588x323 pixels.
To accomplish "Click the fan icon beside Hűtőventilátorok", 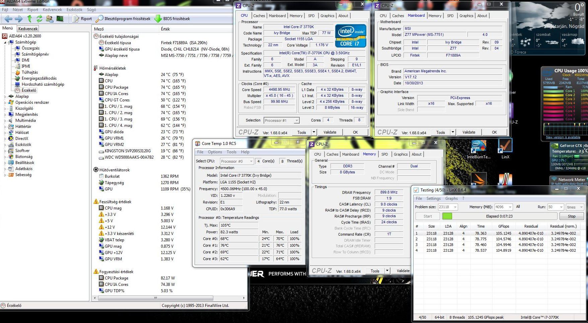I will pos(96,170).
